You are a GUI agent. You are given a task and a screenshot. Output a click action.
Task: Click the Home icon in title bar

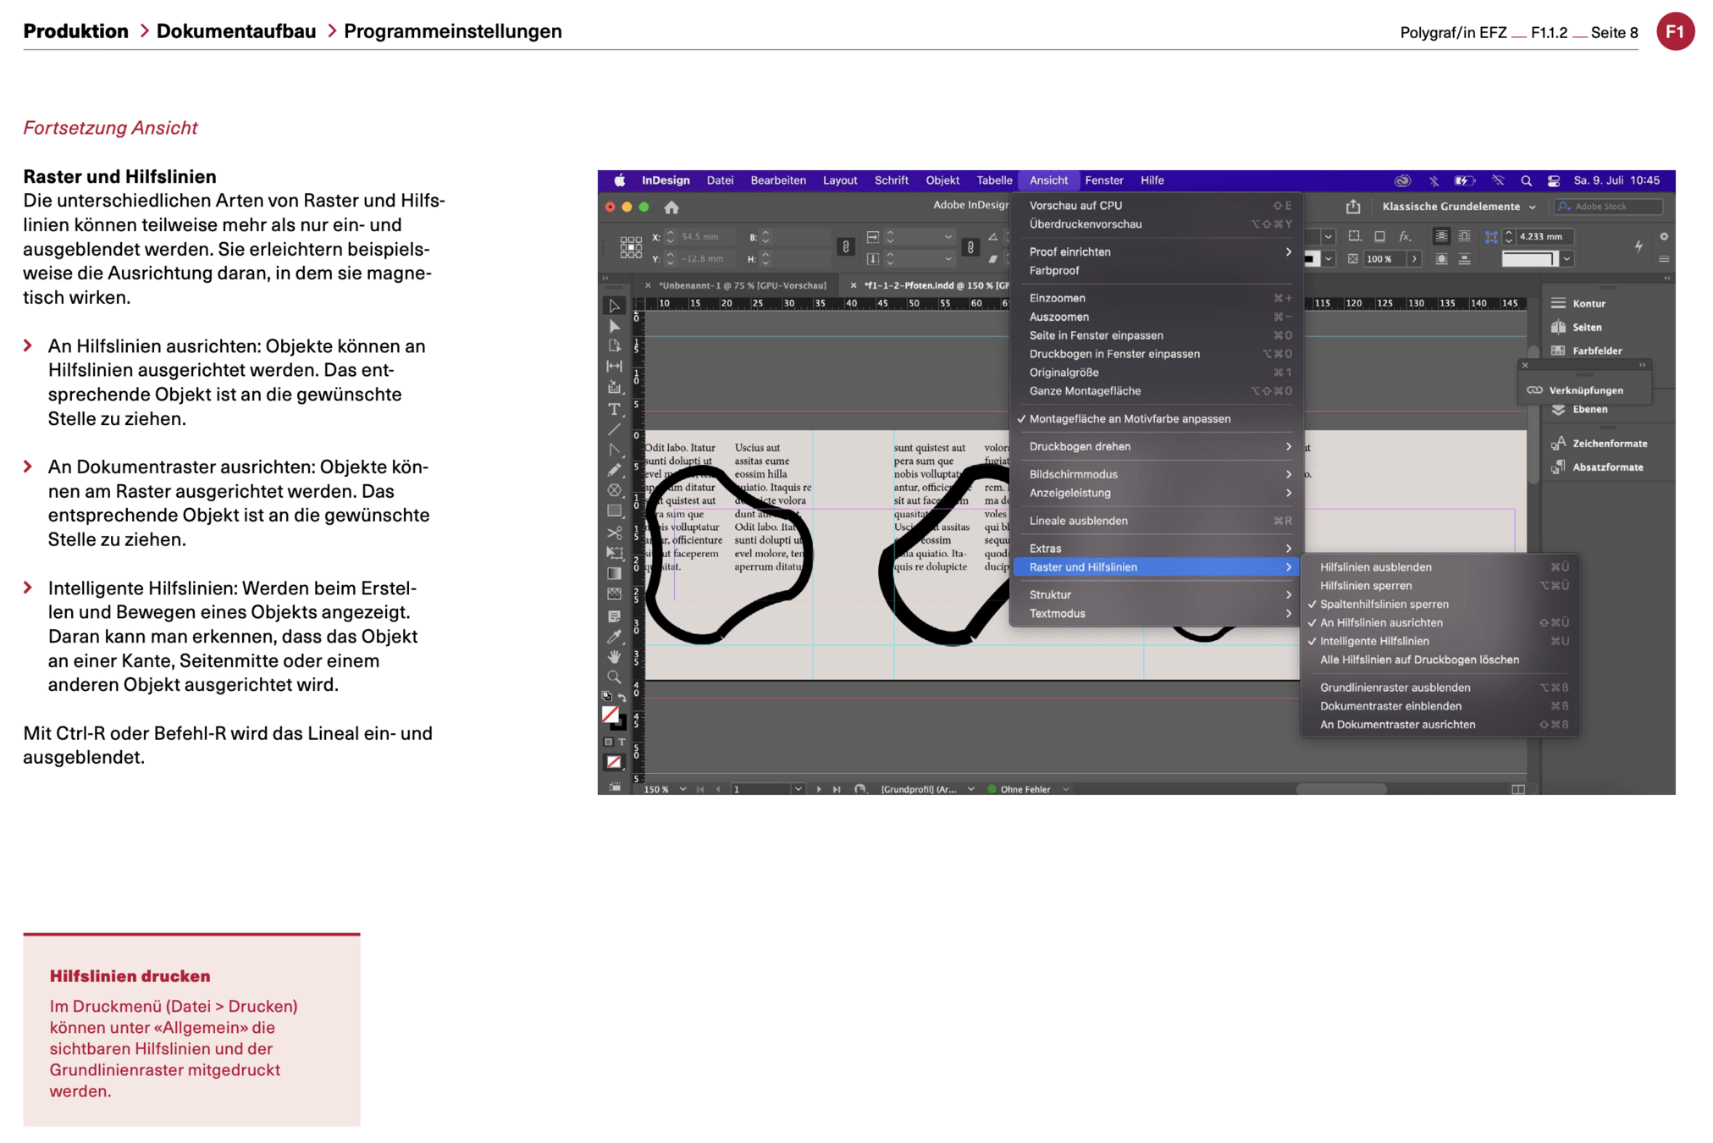(x=671, y=207)
